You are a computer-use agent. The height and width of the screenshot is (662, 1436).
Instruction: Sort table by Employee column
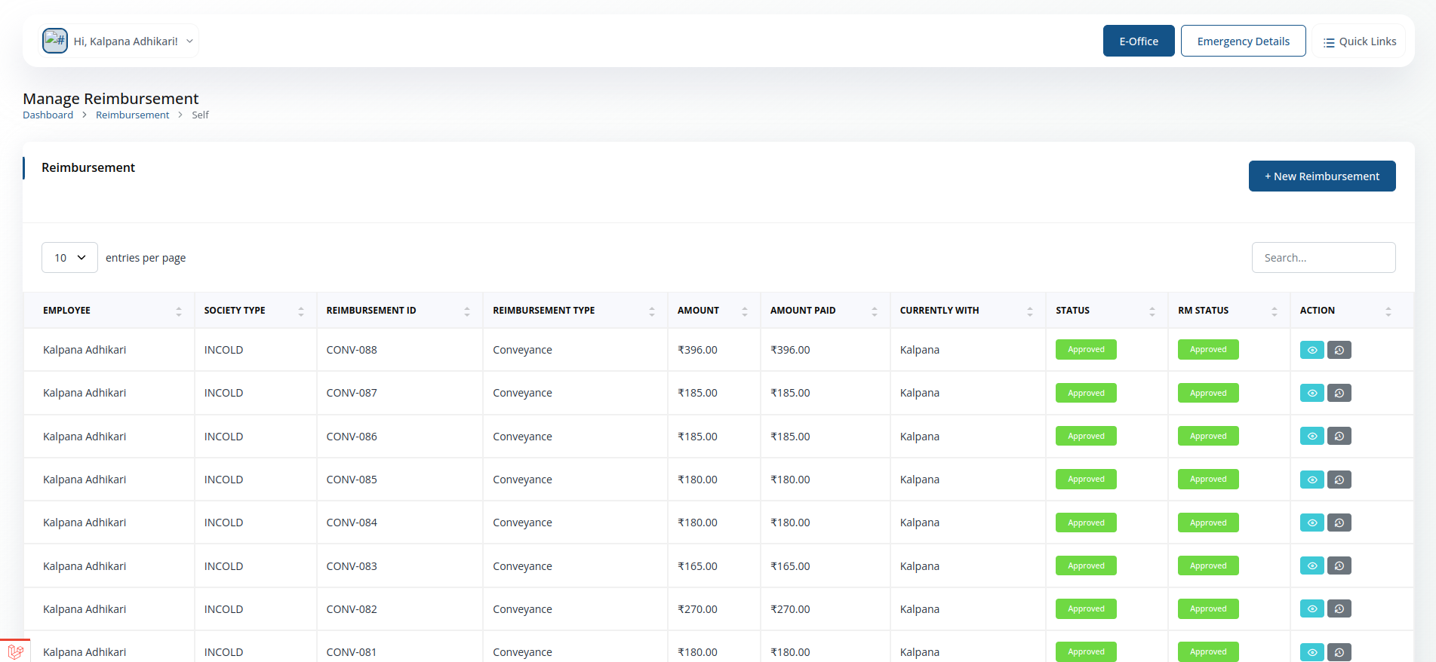click(109, 311)
